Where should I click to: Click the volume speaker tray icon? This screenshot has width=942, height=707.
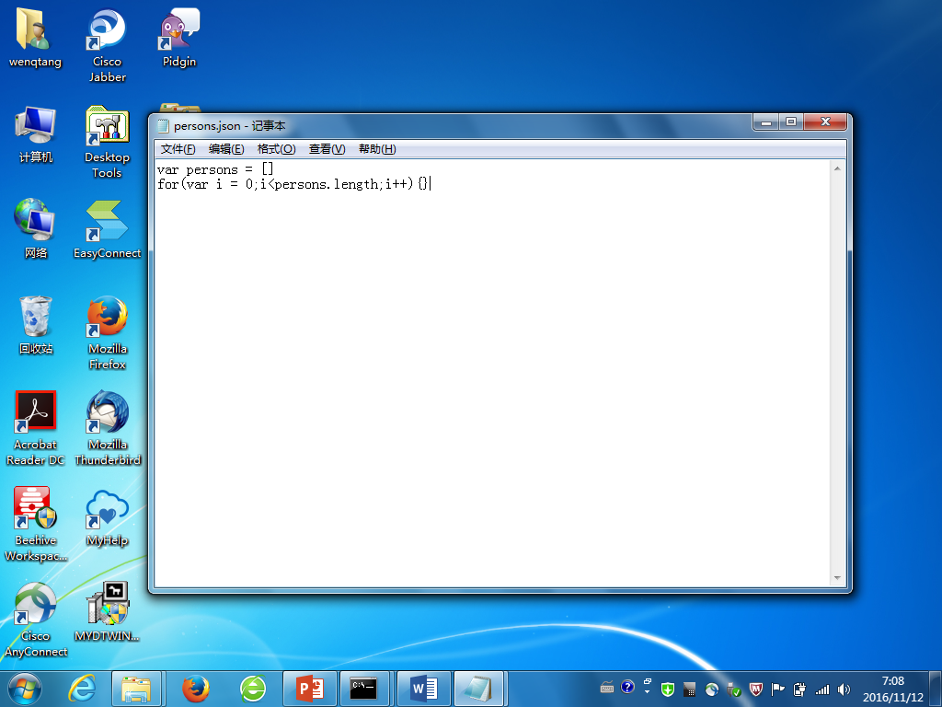pyautogui.click(x=844, y=689)
